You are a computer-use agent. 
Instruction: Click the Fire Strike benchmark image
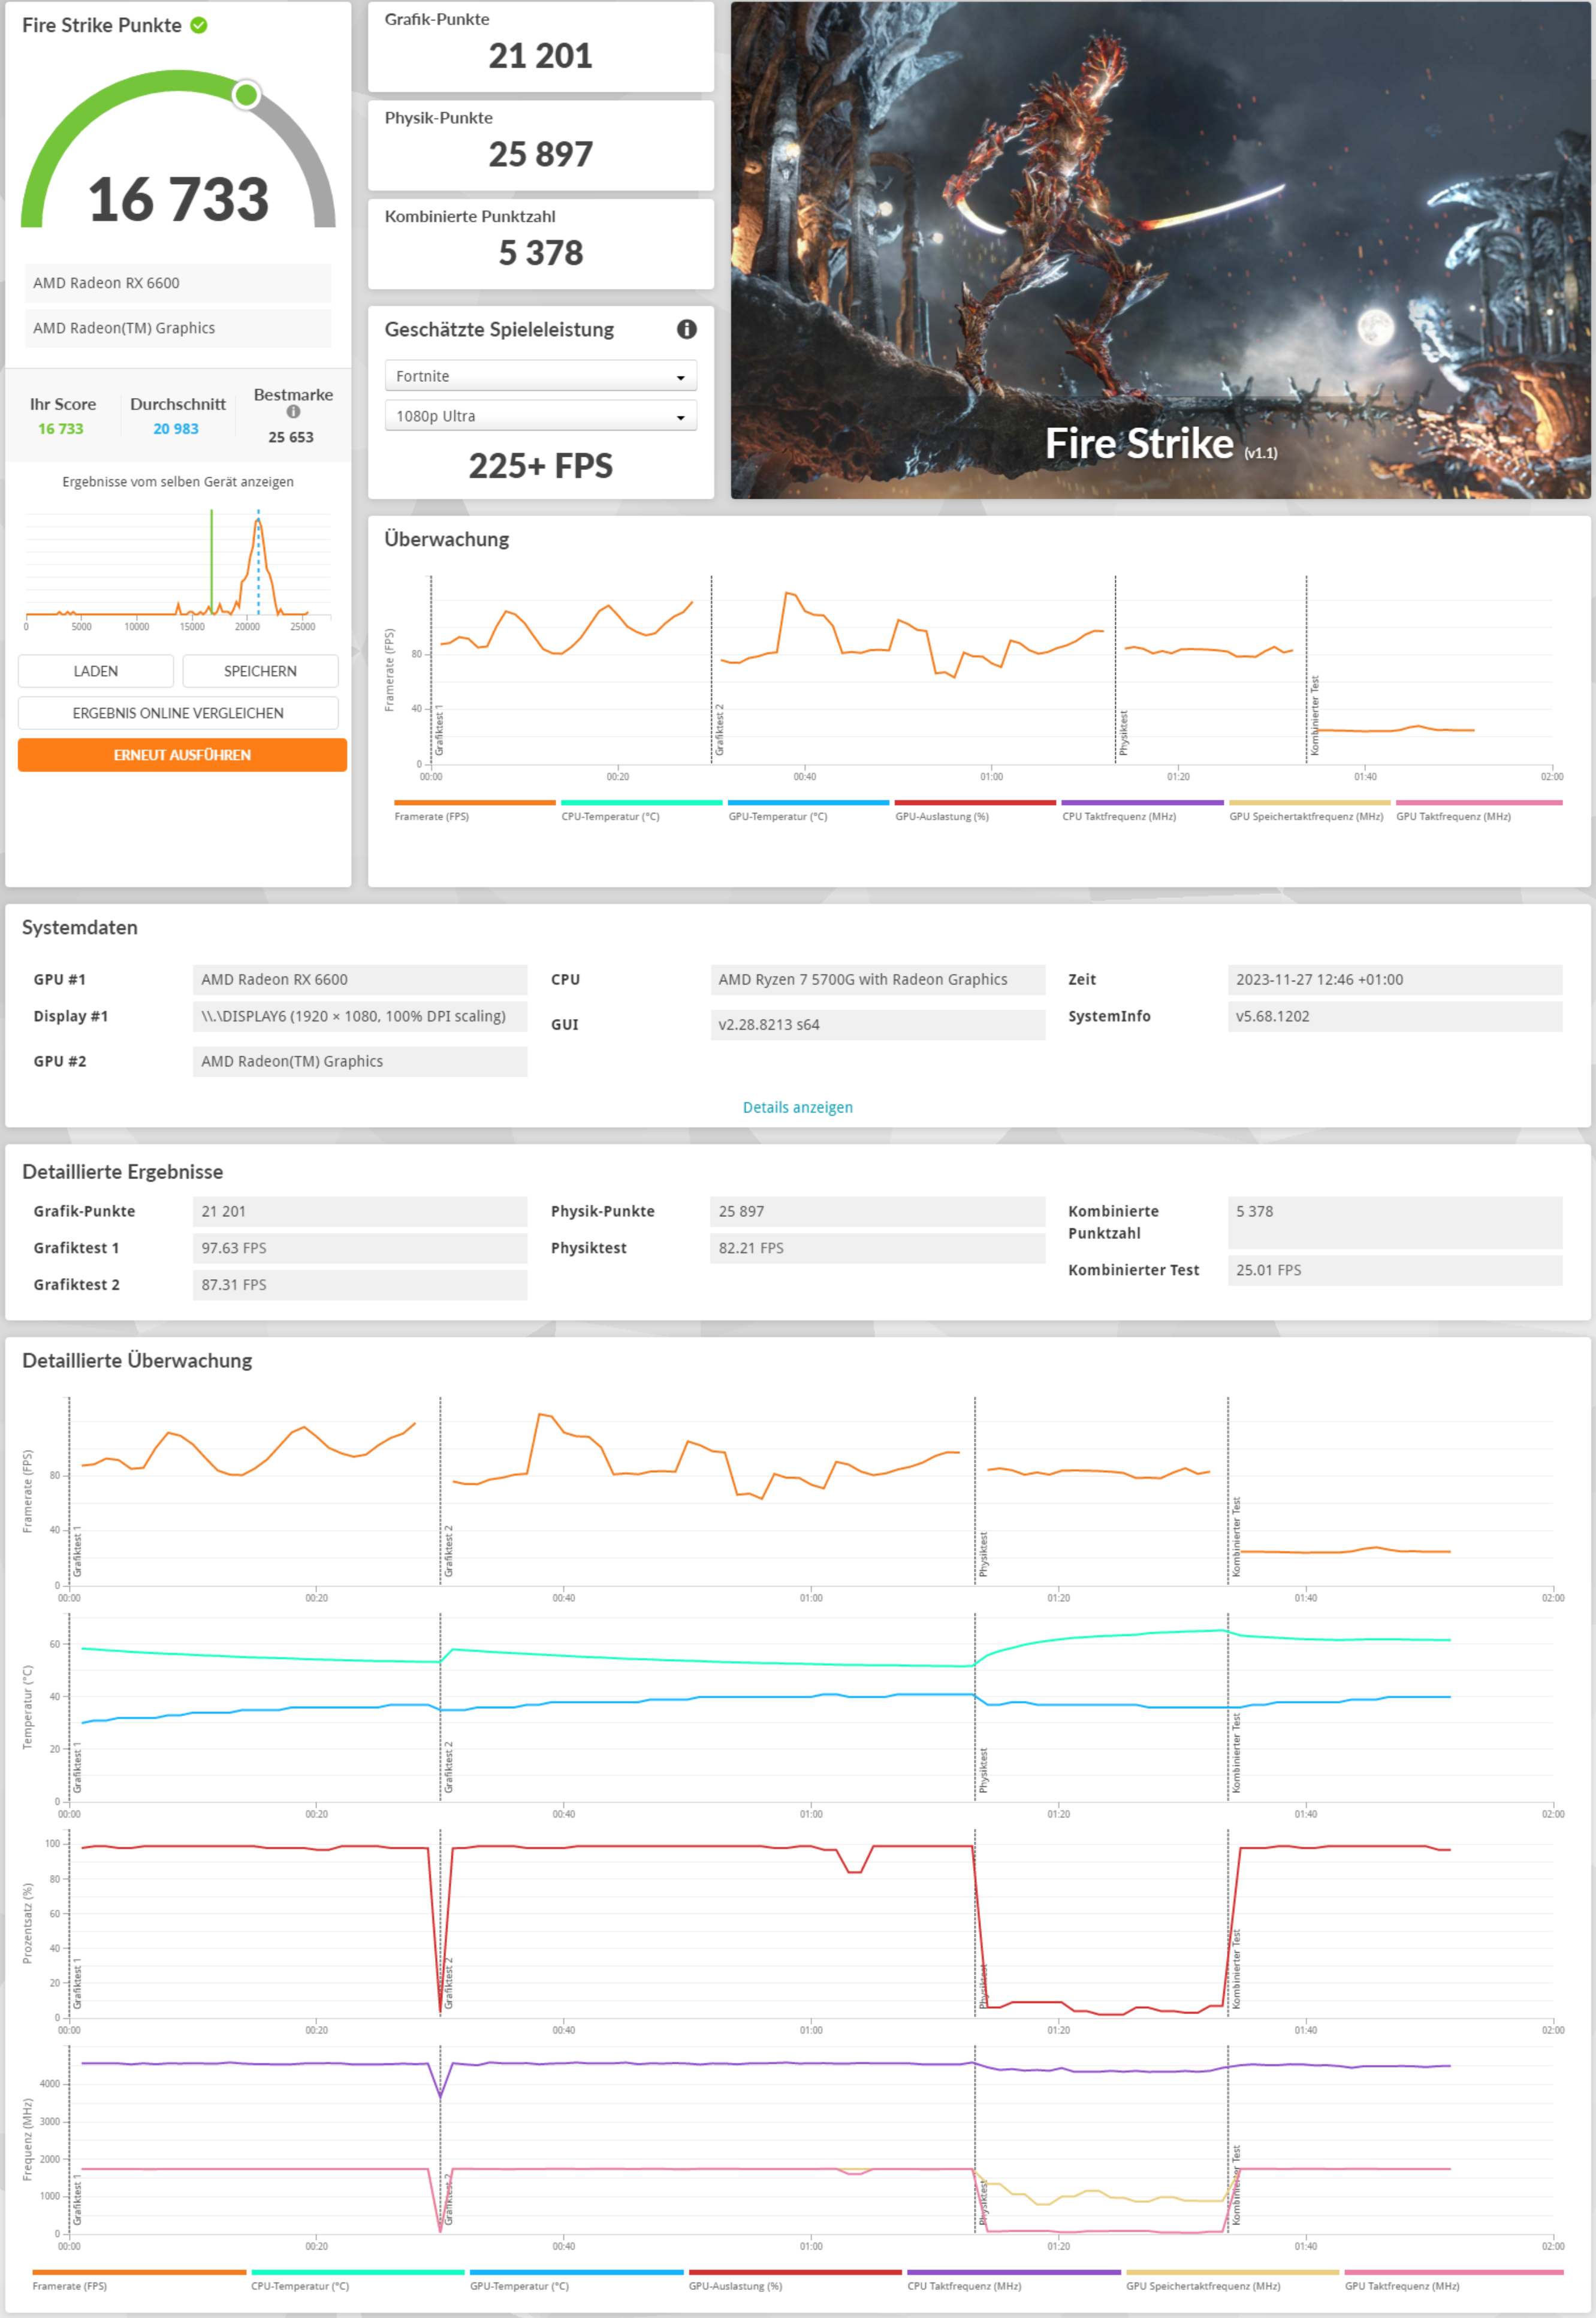click(x=1160, y=250)
